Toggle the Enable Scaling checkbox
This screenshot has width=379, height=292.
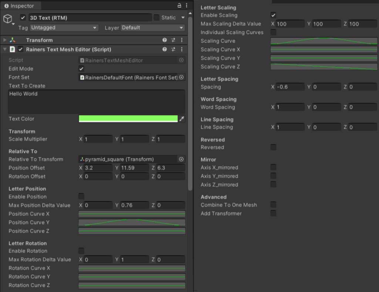pos(274,15)
